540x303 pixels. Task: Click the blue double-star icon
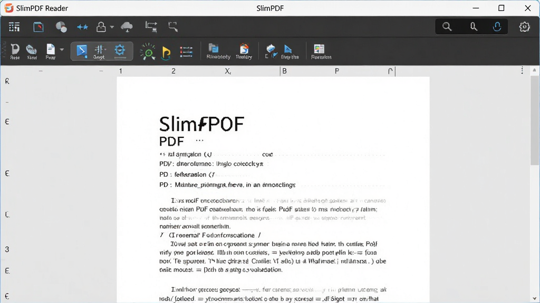82,27
